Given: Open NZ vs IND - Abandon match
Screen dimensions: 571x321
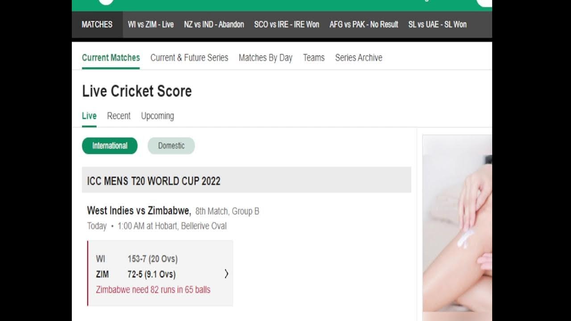Looking at the screenshot, I should point(214,25).
